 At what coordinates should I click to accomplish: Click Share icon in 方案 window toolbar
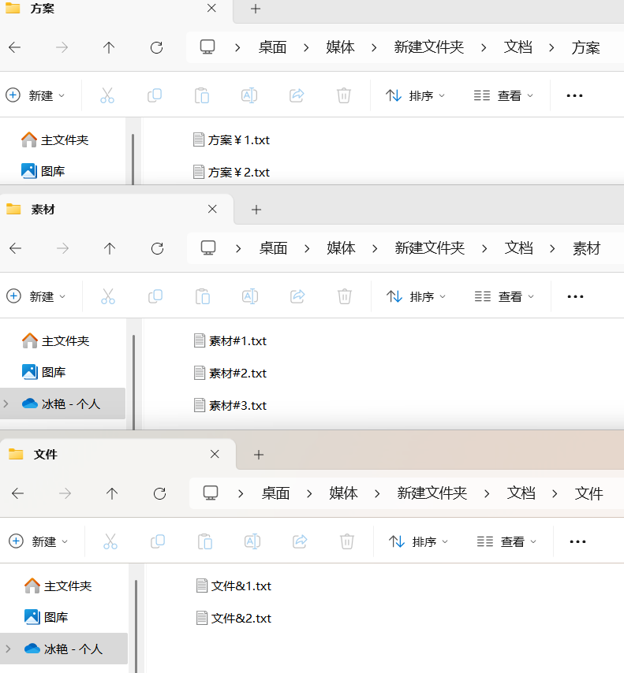(297, 95)
